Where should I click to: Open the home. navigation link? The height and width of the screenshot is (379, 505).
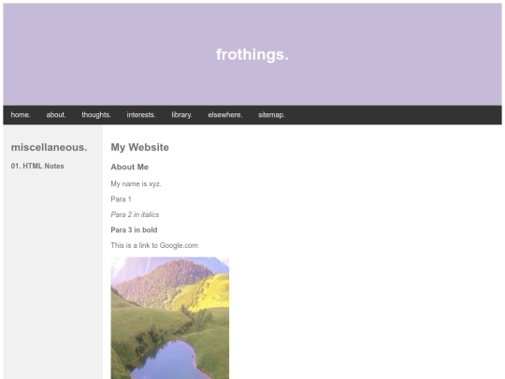(x=21, y=115)
